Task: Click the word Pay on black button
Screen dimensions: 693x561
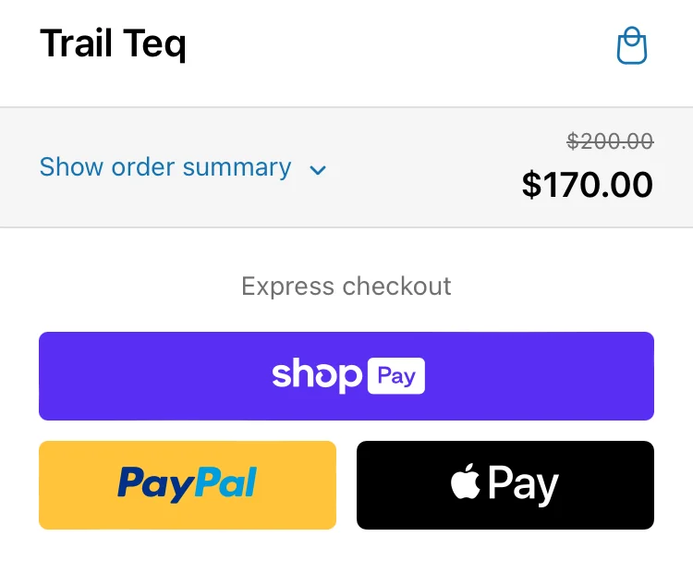Action: [x=523, y=484]
